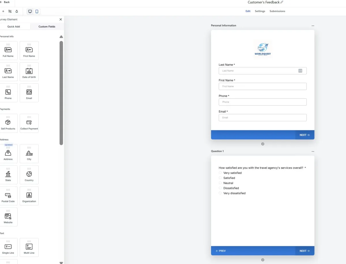The image size is (346, 264).
Task: Open Personal Information slide options menu
Action: 313,26
